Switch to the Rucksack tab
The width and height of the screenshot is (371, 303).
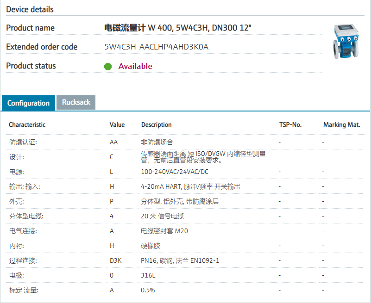tap(76, 102)
